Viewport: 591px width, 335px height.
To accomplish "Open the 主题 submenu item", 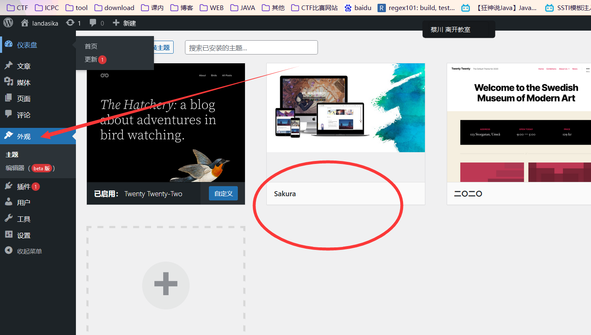I will (x=12, y=154).
